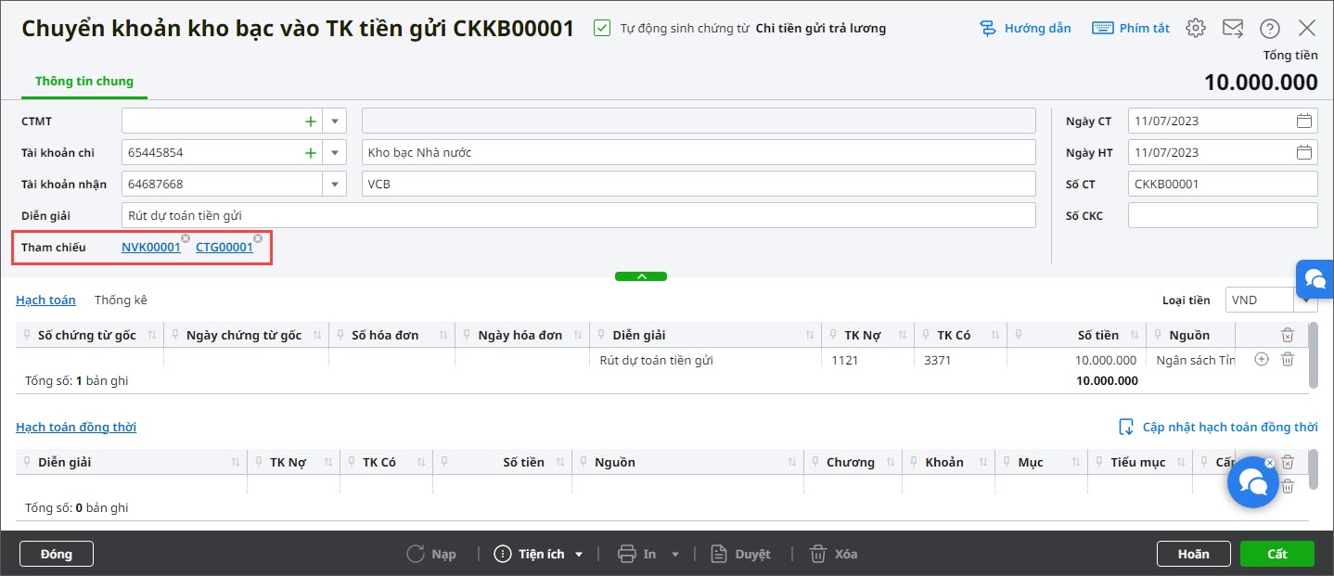Toggle Tự động sinh chứng từ checkbox
This screenshot has width=1334, height=576.
coord(602,28)
